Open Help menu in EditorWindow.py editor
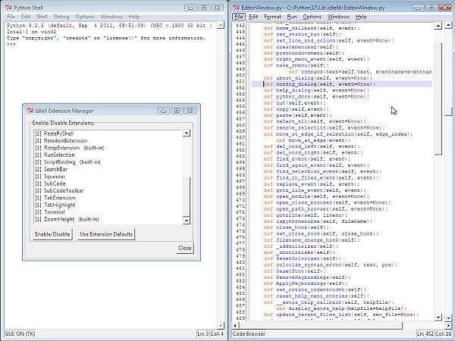The width and height of the screenshot is (455, 341). (361, 17)
